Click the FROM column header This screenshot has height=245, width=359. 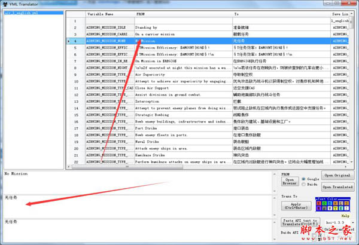point(184,14)
